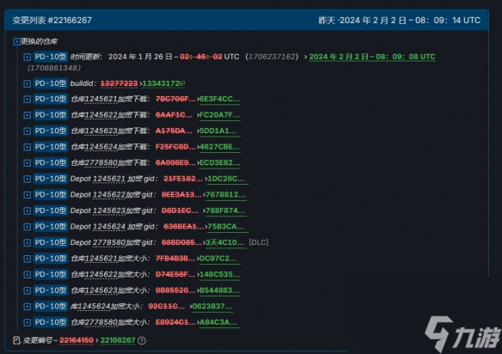502x354 pixels.
Task: Click row icon for 仓库1245623加密下载
Action: click(28, 131)
